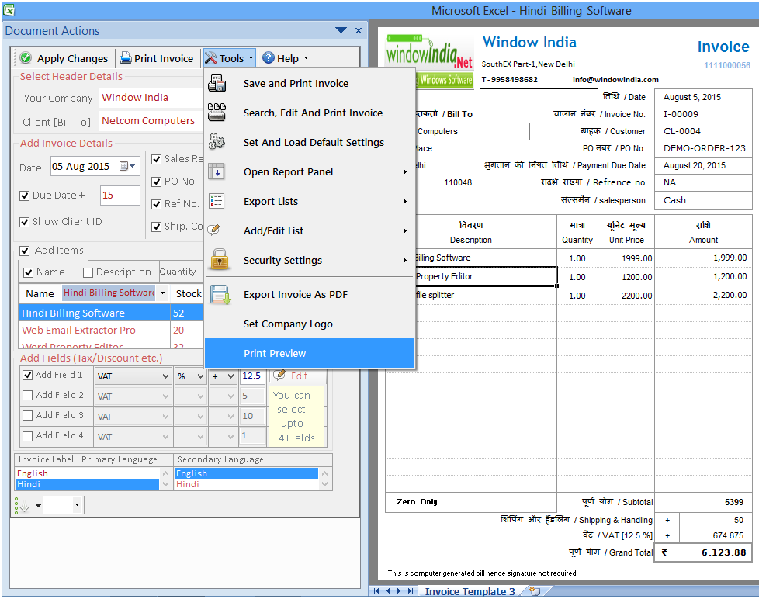Click the Open Report Panel icon
This screenshot has width=759, height=599.
click(216, 171)
